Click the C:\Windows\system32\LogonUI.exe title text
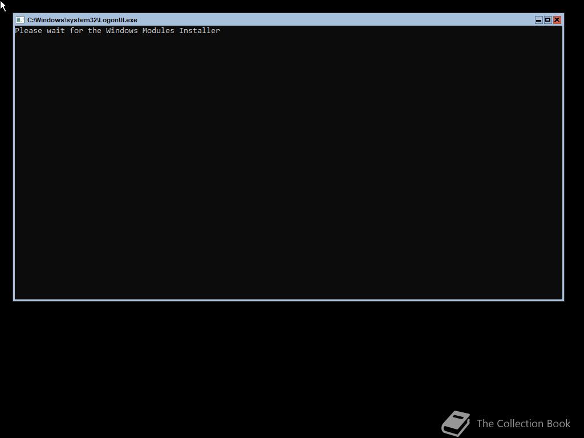 point(82,20)
